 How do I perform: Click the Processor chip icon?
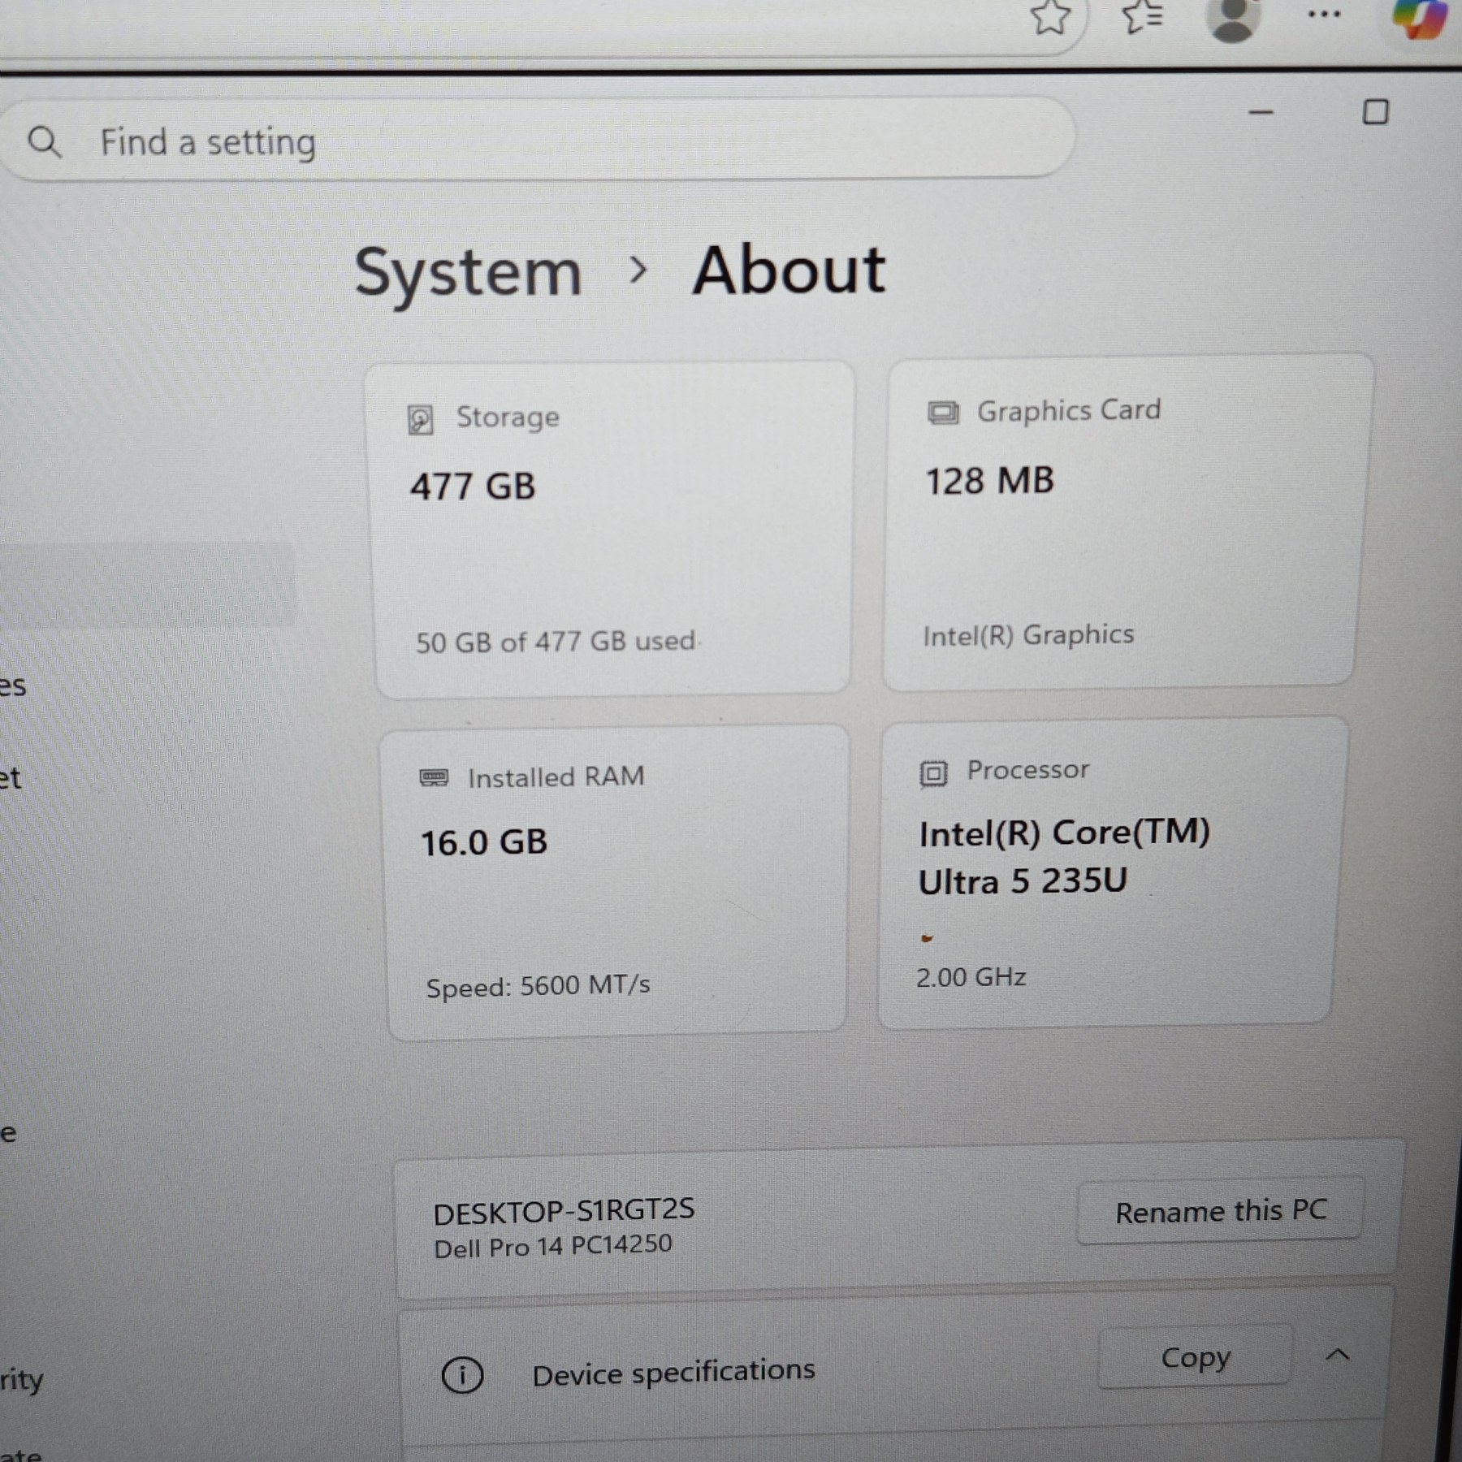click(x=933, y=773)
